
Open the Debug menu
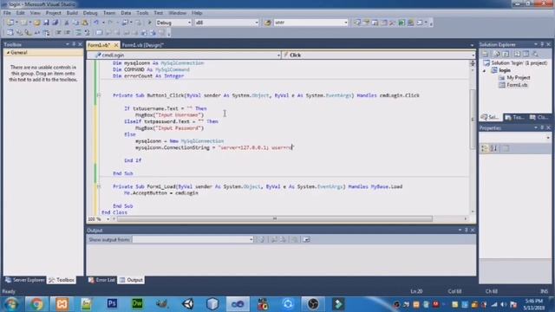tap(90, 13)
